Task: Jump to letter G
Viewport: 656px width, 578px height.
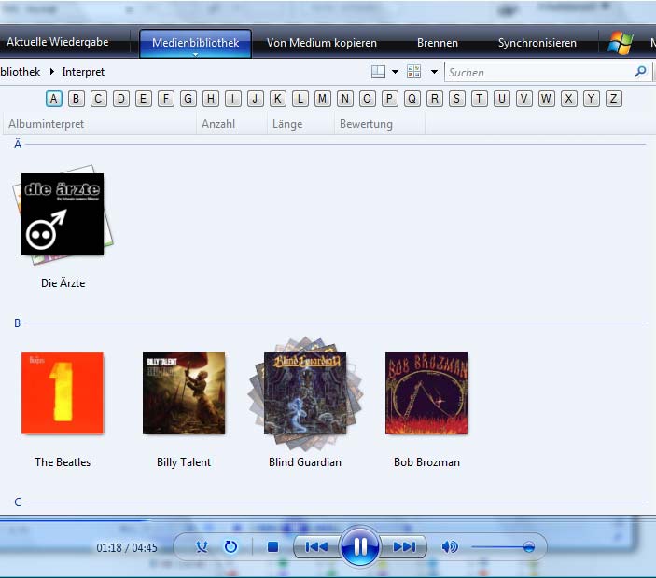Action: point(188,99)
